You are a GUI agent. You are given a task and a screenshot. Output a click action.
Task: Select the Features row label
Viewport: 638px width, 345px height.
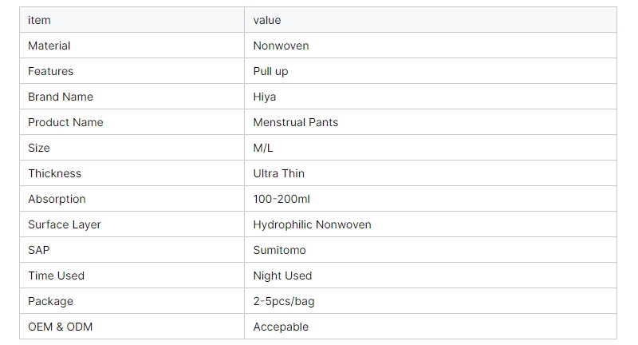pyautogui.click(x=50, y=71)
